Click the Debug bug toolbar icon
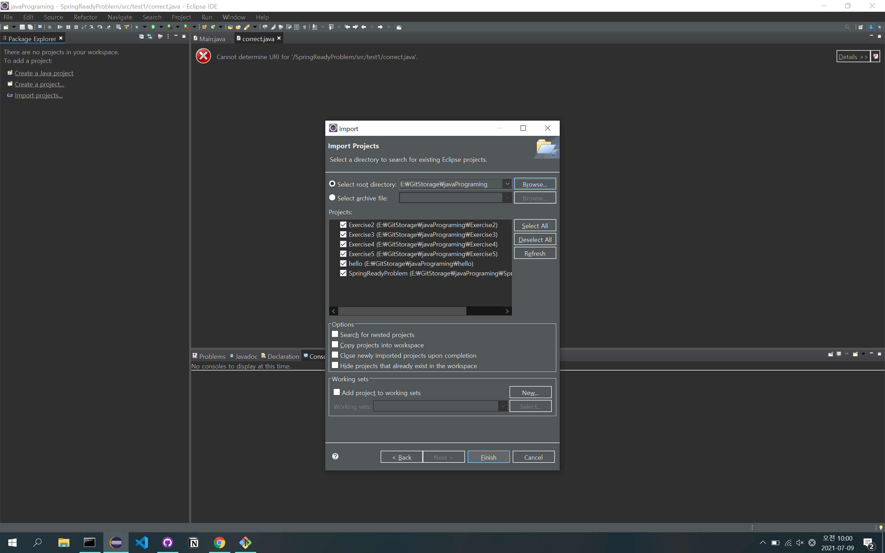885x553 pixels. pos(137,27)
